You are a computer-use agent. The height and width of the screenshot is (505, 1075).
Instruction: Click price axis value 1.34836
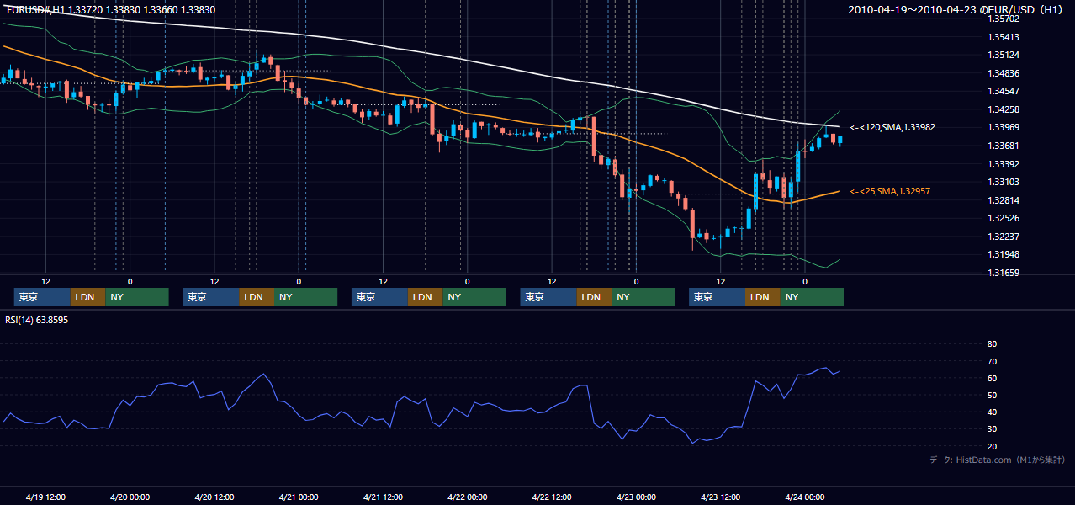1003,73
